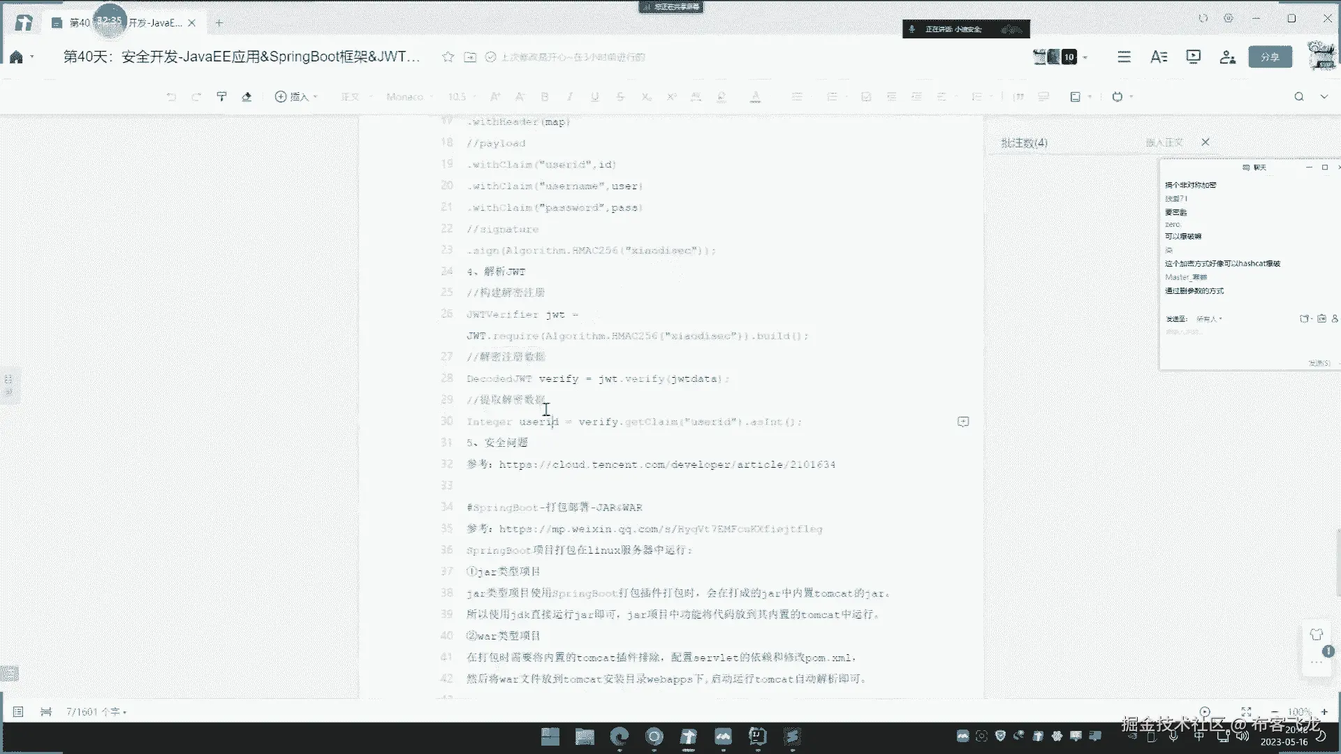Click the collaborator permissions person icon

coord(1227,57)
